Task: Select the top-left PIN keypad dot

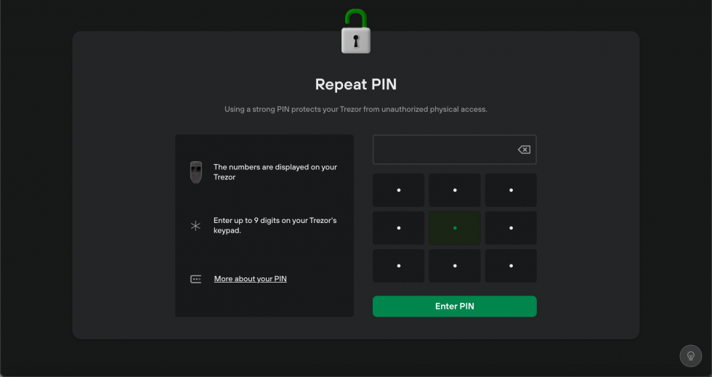Action: [x=399, y=190]
